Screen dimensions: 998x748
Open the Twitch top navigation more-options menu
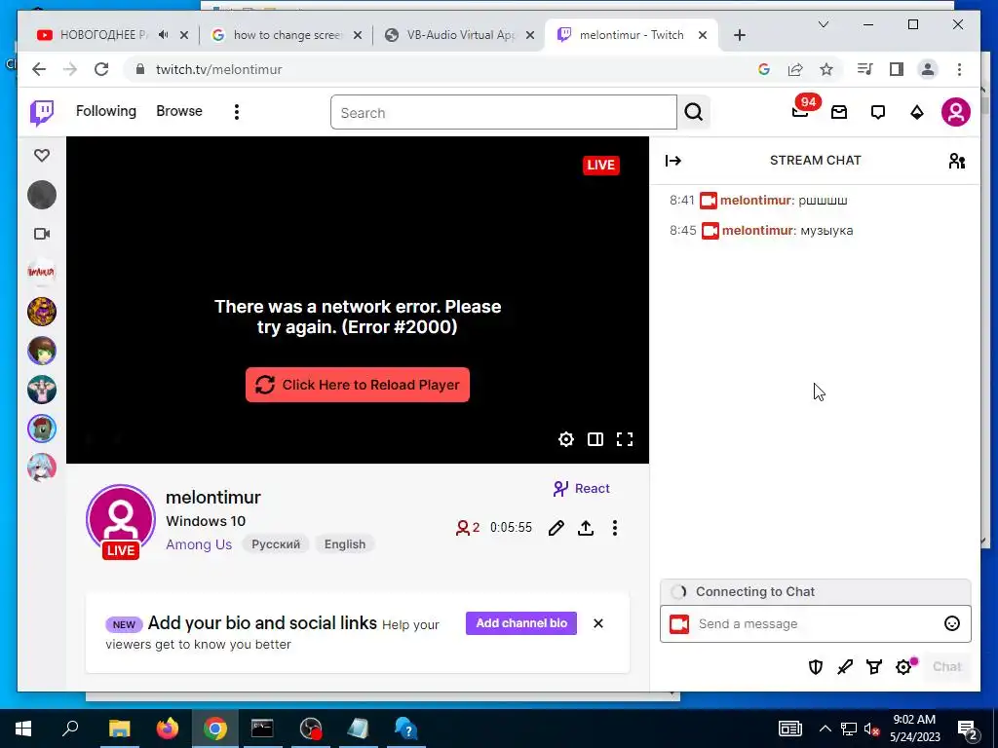[237, 112]
